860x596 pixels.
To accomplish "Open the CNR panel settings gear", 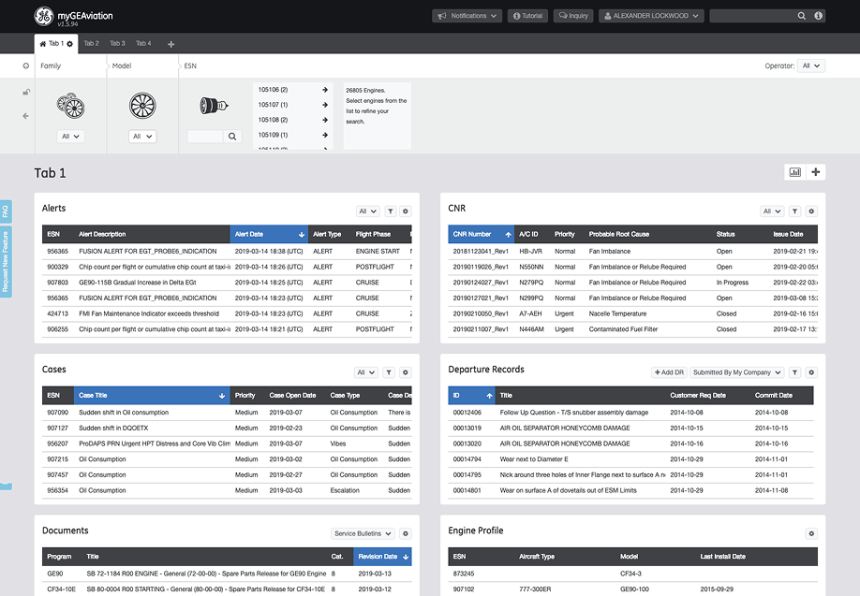I will pos(811,211).
